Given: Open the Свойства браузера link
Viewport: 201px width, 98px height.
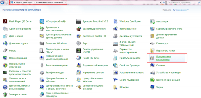Looking at the screenshot, I should pos(129,65).
